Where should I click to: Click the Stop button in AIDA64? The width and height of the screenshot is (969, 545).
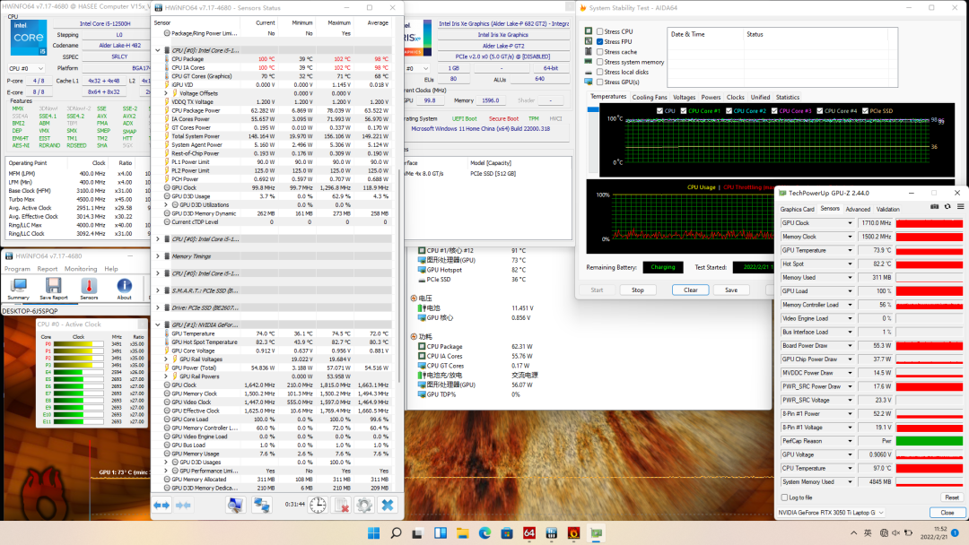[x=638, y=290]
